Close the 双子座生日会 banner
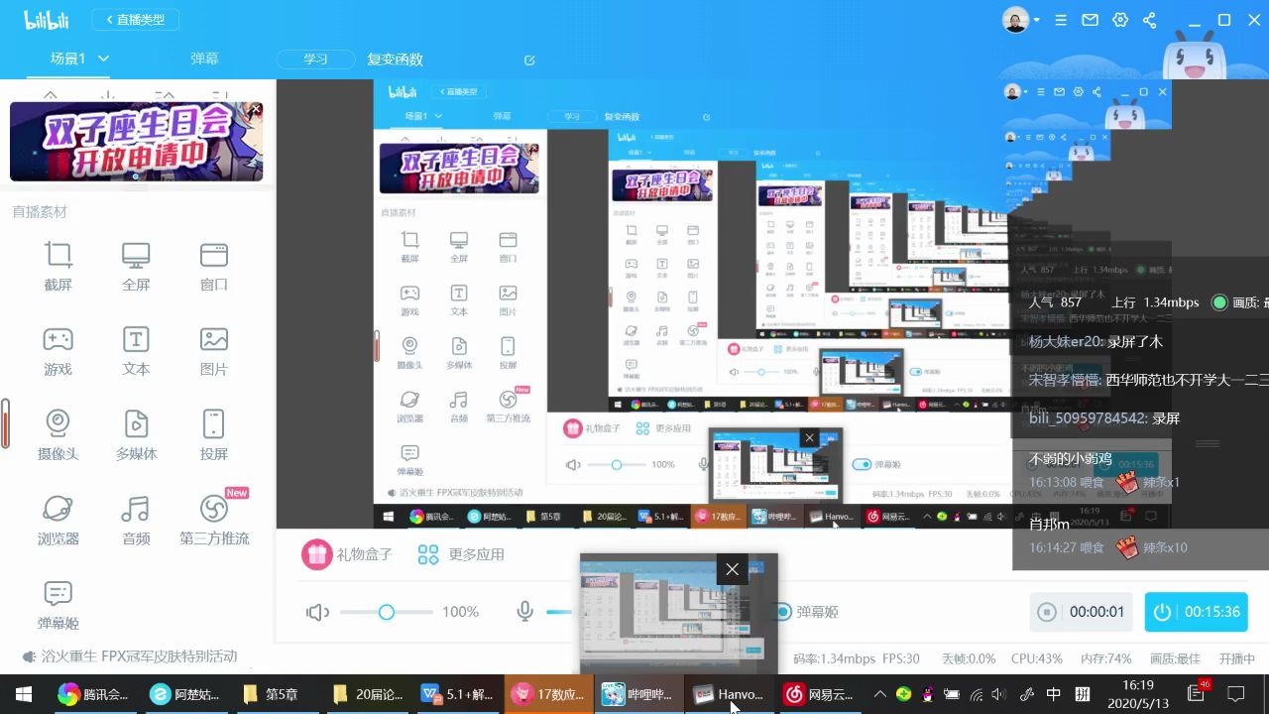Image resolution: width=1269 pixels, height=714 pixels. [x=256, y=108]
